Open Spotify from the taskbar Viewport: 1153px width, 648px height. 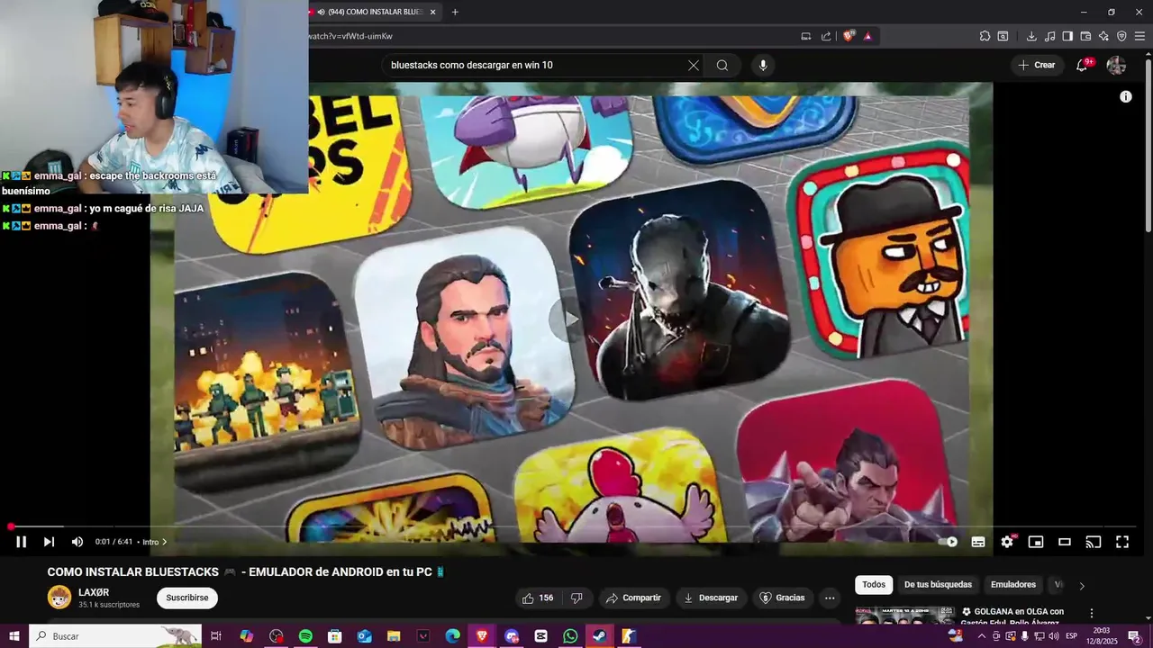[305, 636]
